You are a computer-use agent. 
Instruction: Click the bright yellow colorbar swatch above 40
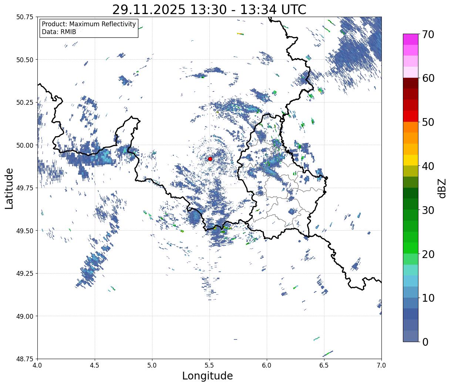[411, 160]
